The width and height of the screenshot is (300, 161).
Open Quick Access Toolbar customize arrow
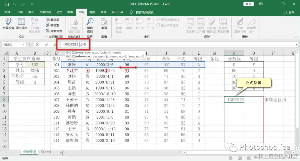32,4
